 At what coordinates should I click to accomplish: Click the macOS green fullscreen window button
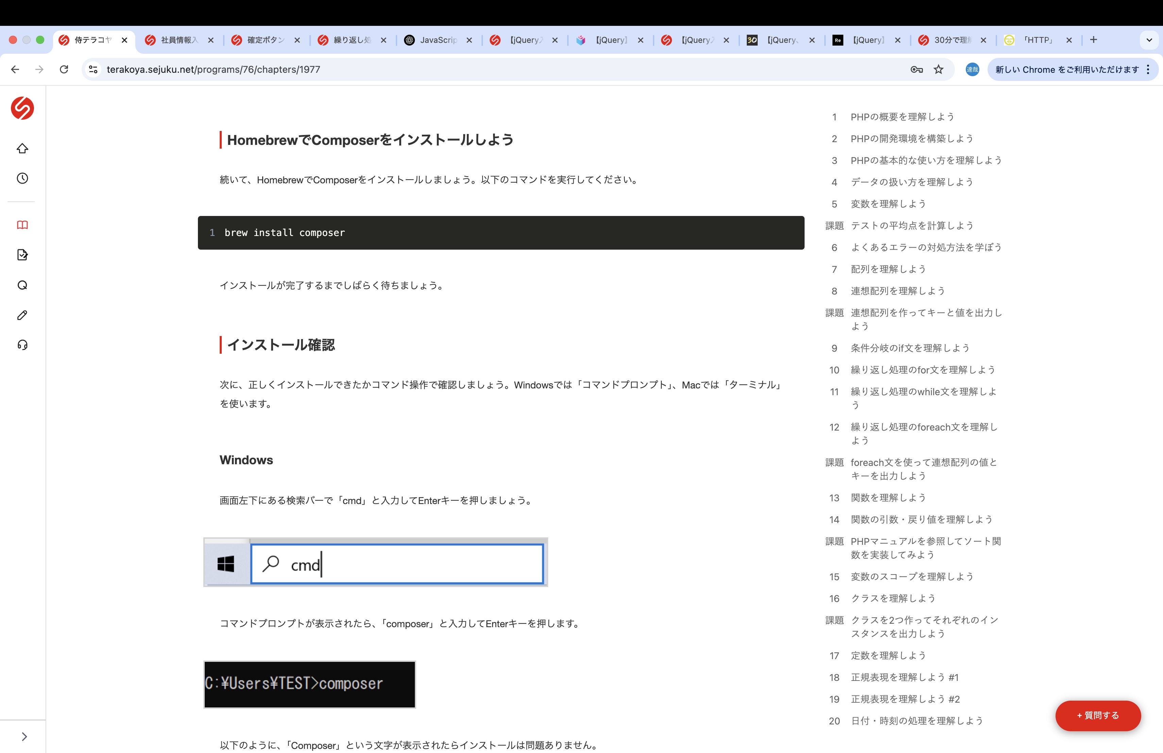tap(40, 40)
